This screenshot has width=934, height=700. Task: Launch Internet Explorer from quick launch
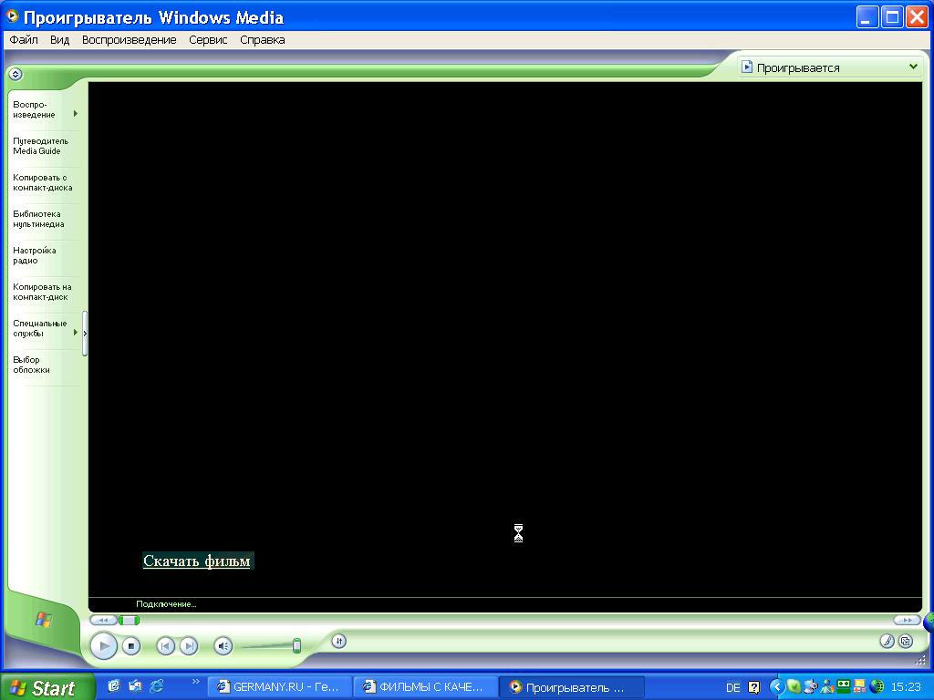(157, 686)
